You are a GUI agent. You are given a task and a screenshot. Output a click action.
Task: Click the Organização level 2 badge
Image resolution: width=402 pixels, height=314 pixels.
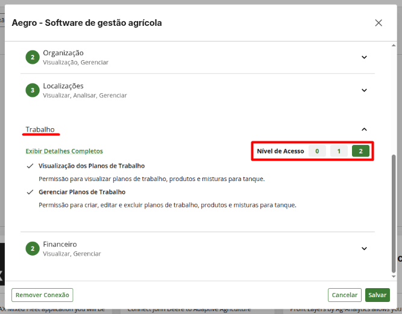pos(33,57)
